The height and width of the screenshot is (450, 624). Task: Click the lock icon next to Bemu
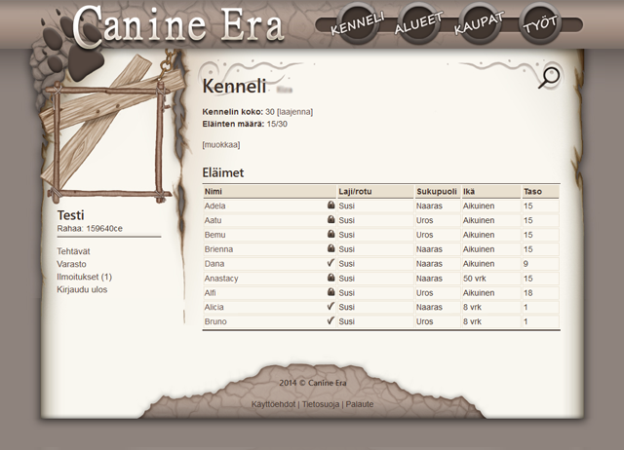pyautogui.click(x=331, y=235)
